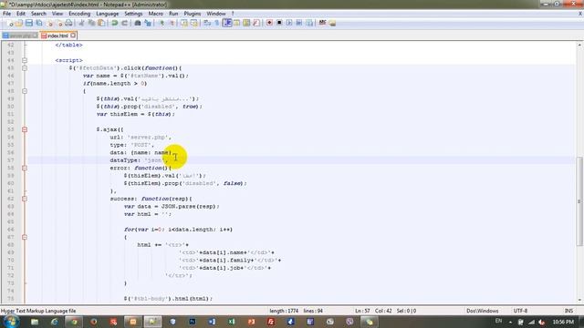The height and width of the screenshot is (328, 584).
Task: Click the Save Recorded Macro icon
Action: coord(309,23)
